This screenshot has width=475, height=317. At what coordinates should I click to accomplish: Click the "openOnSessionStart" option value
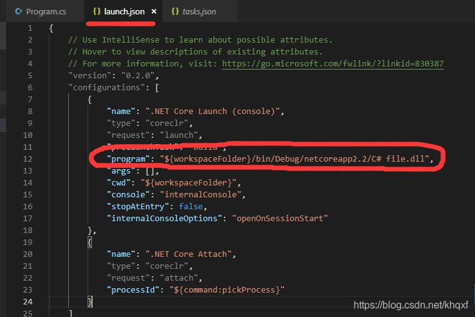coord(280,219)
